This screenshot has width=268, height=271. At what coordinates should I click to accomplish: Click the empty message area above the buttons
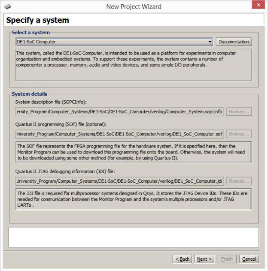tap(134, 237)
